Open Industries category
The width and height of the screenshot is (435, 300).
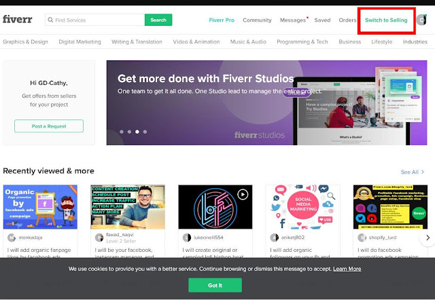click(415, 42)
